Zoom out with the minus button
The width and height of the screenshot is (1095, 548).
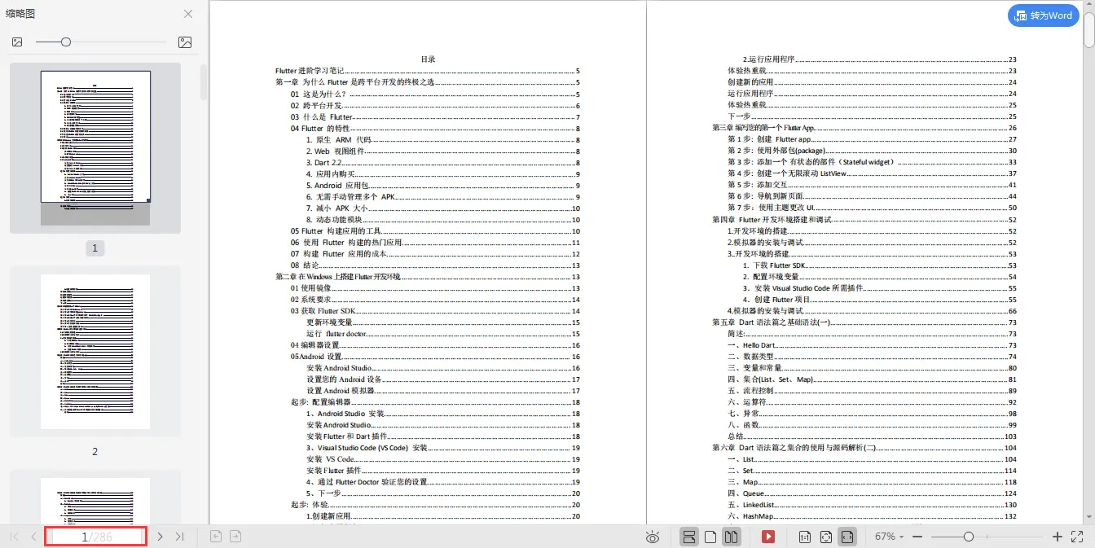click(917, 537)
